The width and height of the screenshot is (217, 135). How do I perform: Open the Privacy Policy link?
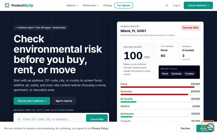(100, 129)
